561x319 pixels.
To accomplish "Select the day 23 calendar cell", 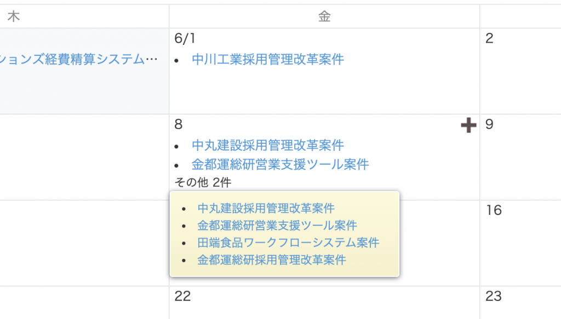I will [x=520, y=303].
